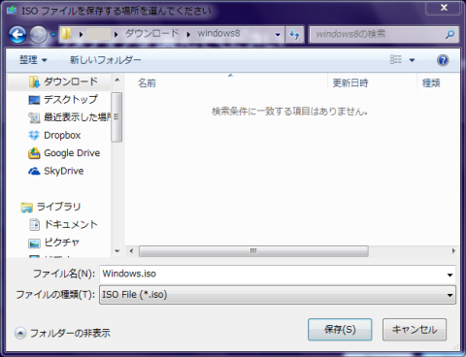Screen dimensions: 466x357
Task: Click the navigation pane scroll up arrow
Action: [117, 80]
